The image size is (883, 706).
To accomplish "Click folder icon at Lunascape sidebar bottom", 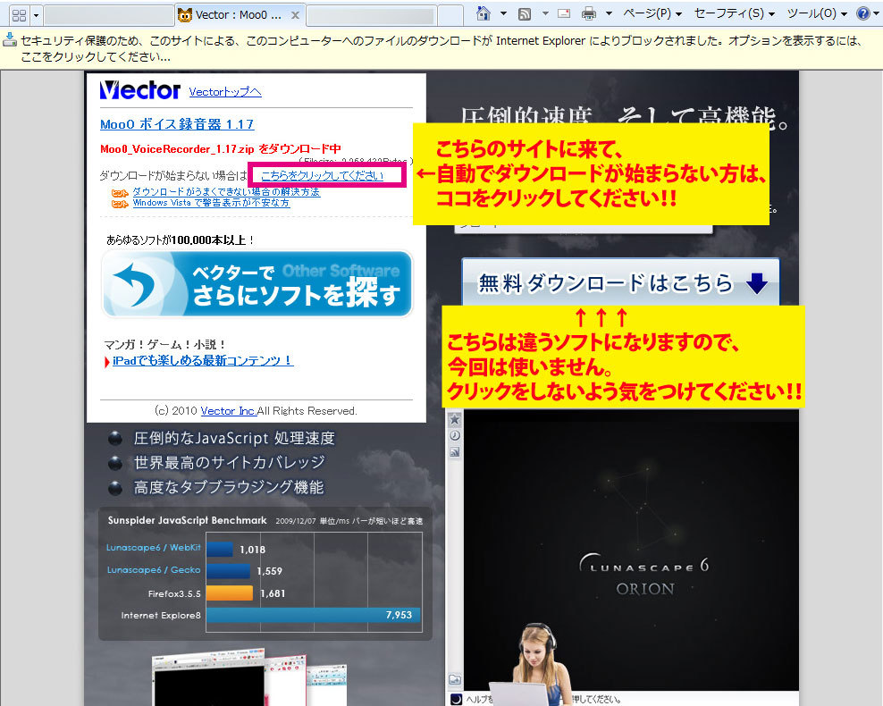I will (x=454, y=679).
